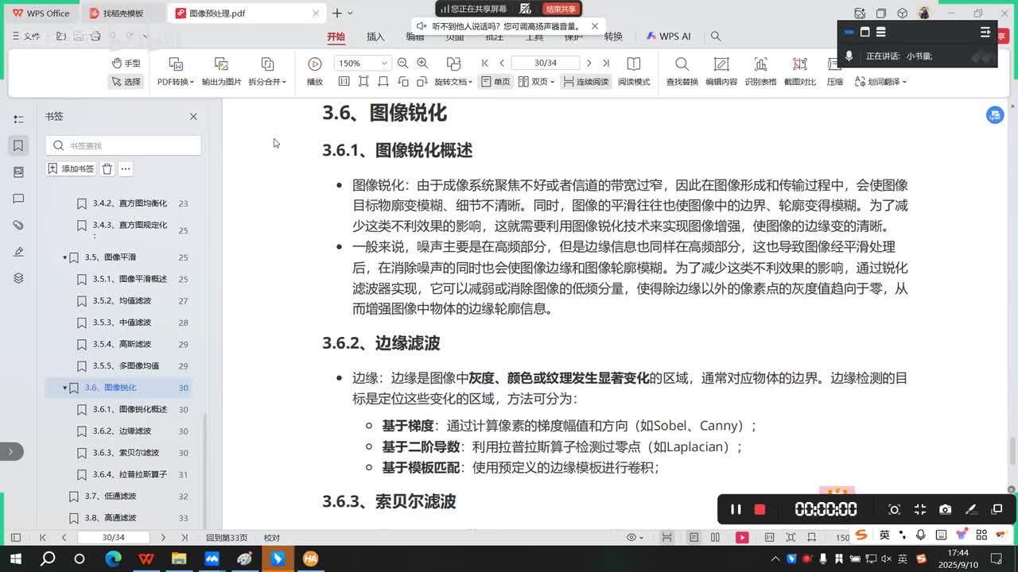Zoom out with the minus magnifier
The height and width of the screenshot is (572, 1018).
[402, 63]
